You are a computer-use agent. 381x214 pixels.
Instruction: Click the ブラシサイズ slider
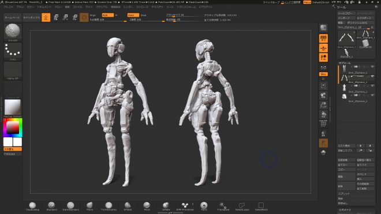(x=184, y=15)
